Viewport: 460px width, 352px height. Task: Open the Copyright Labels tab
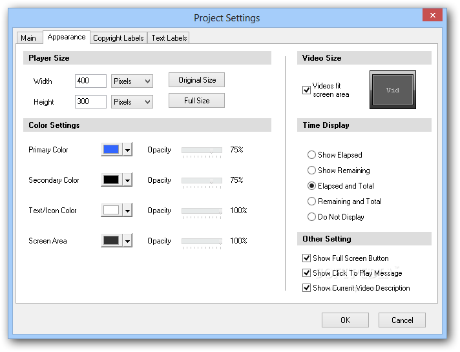(118, 38)
